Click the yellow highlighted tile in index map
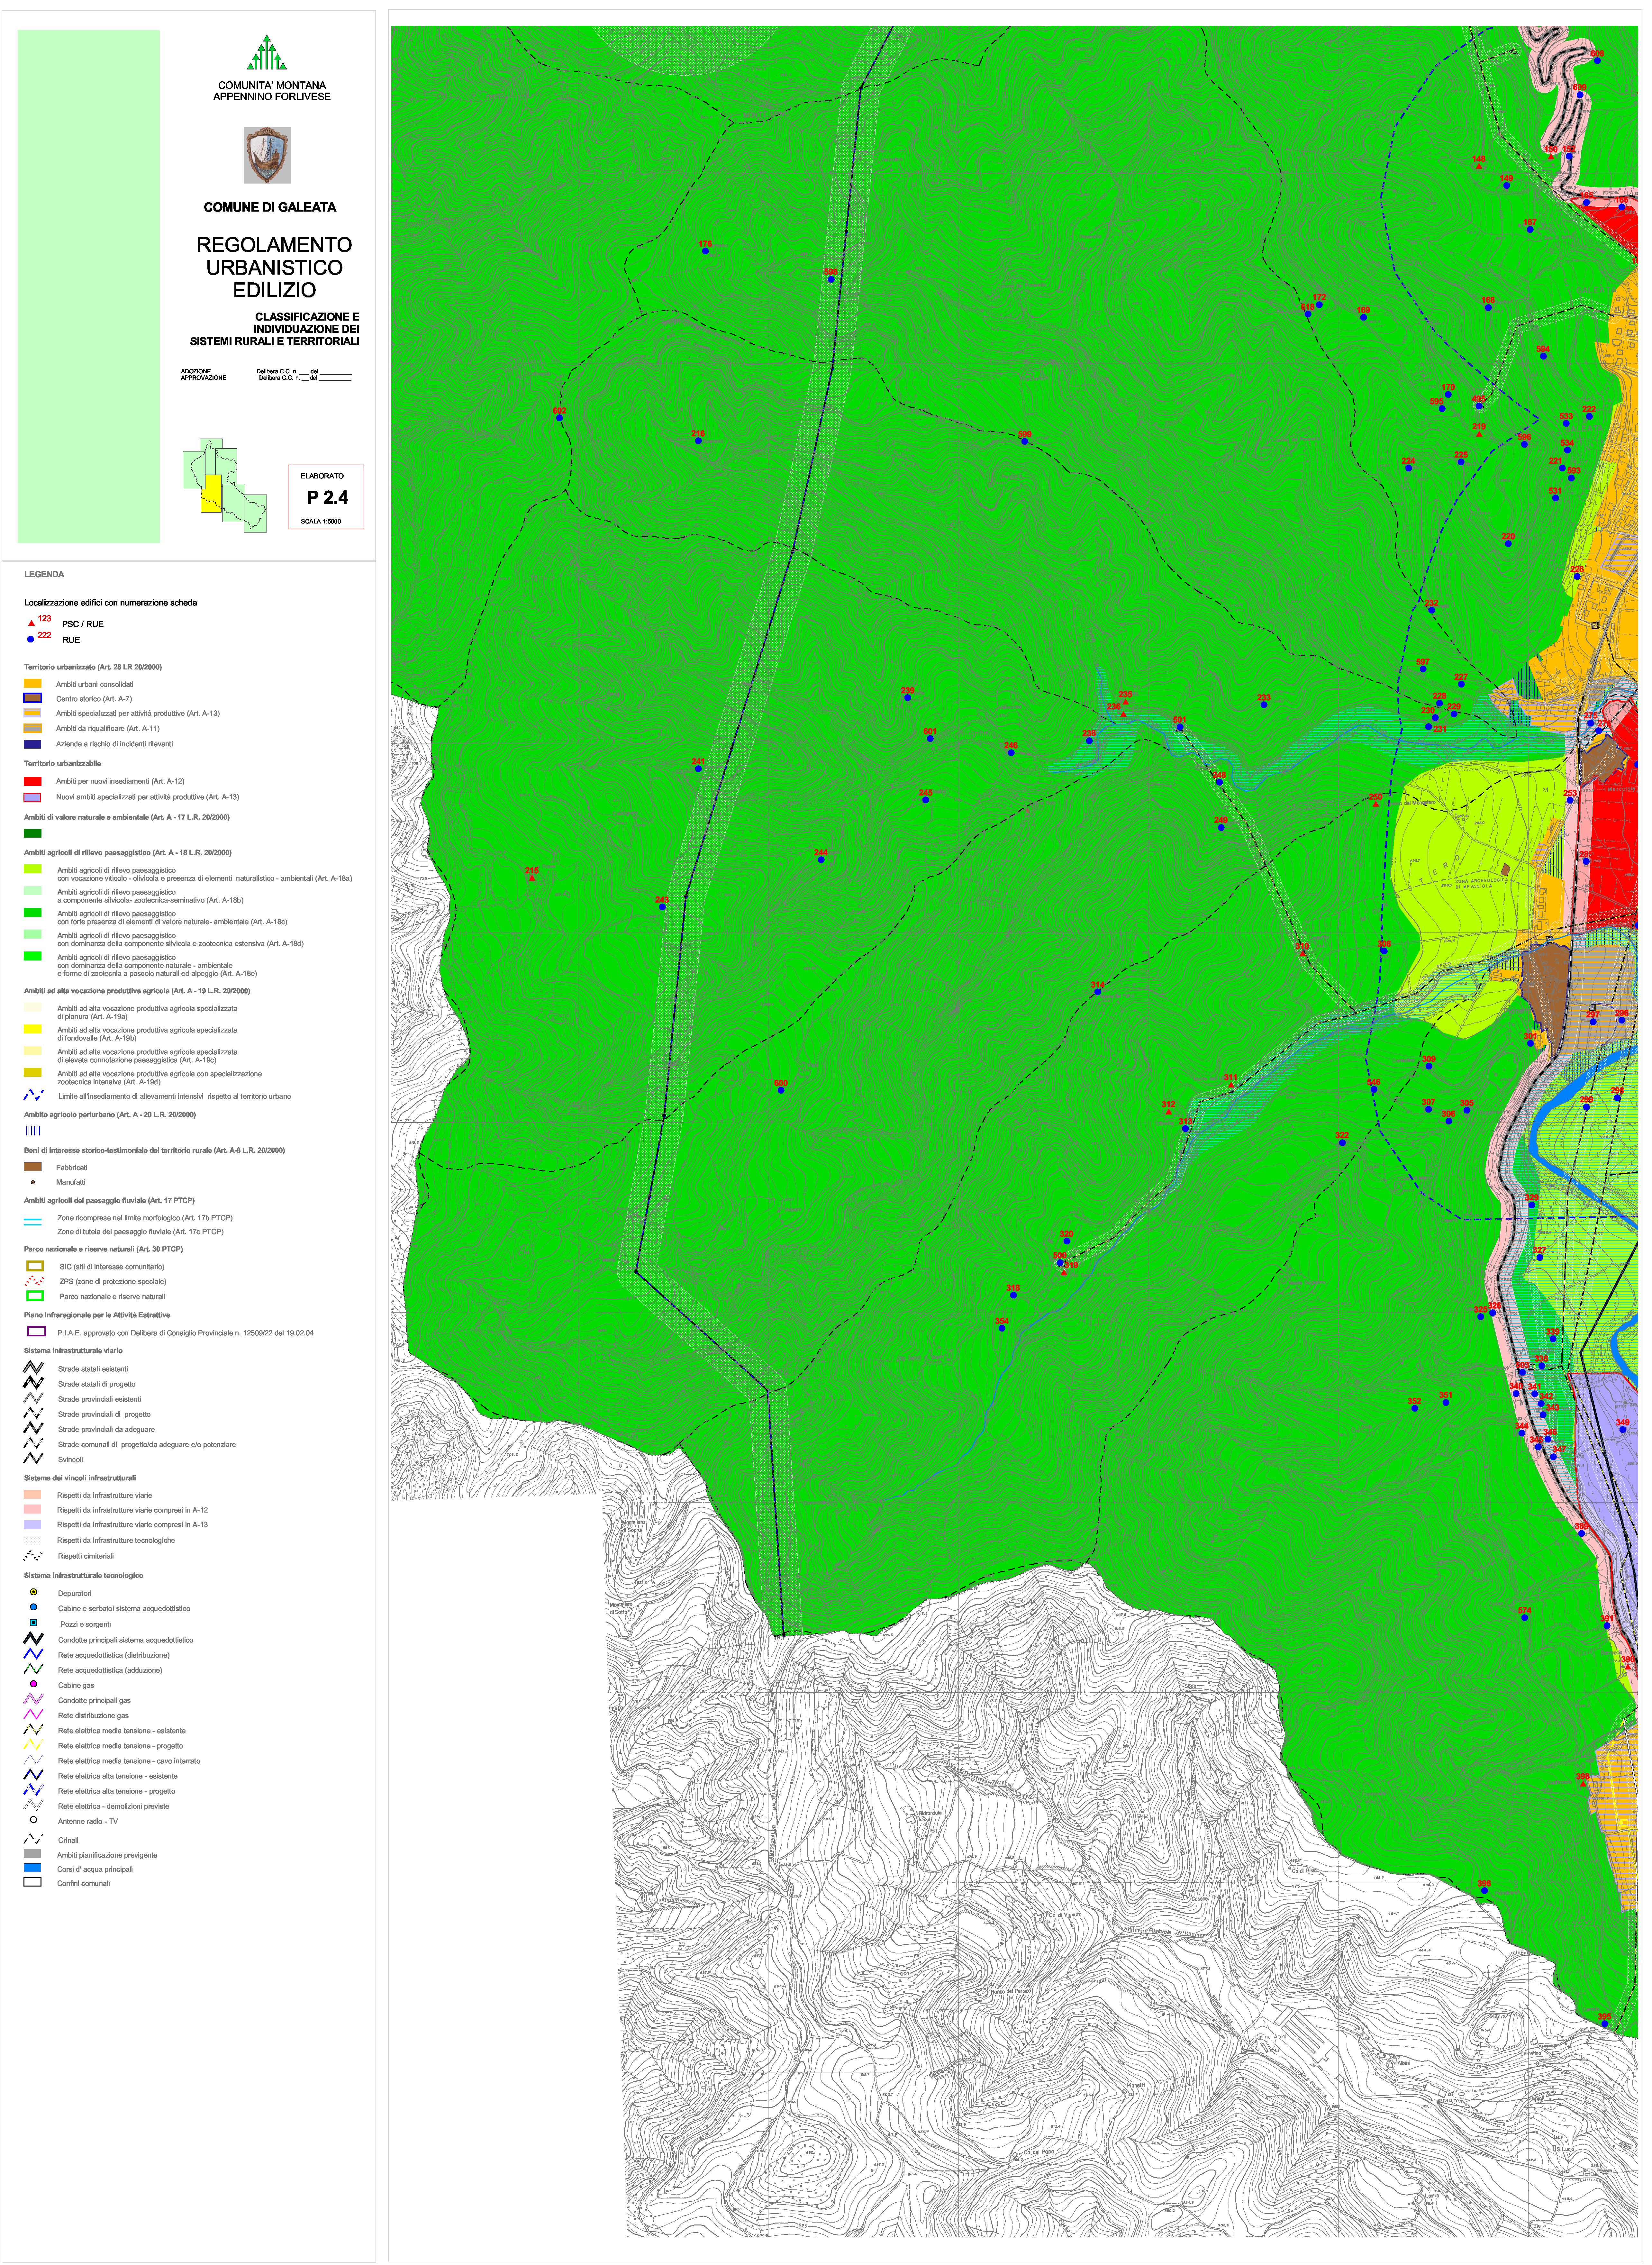The image size is (1652, 2265). (x=211, y=494)
